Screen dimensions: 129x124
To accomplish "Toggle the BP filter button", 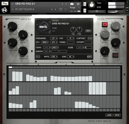I will click(x=105, y=24).
